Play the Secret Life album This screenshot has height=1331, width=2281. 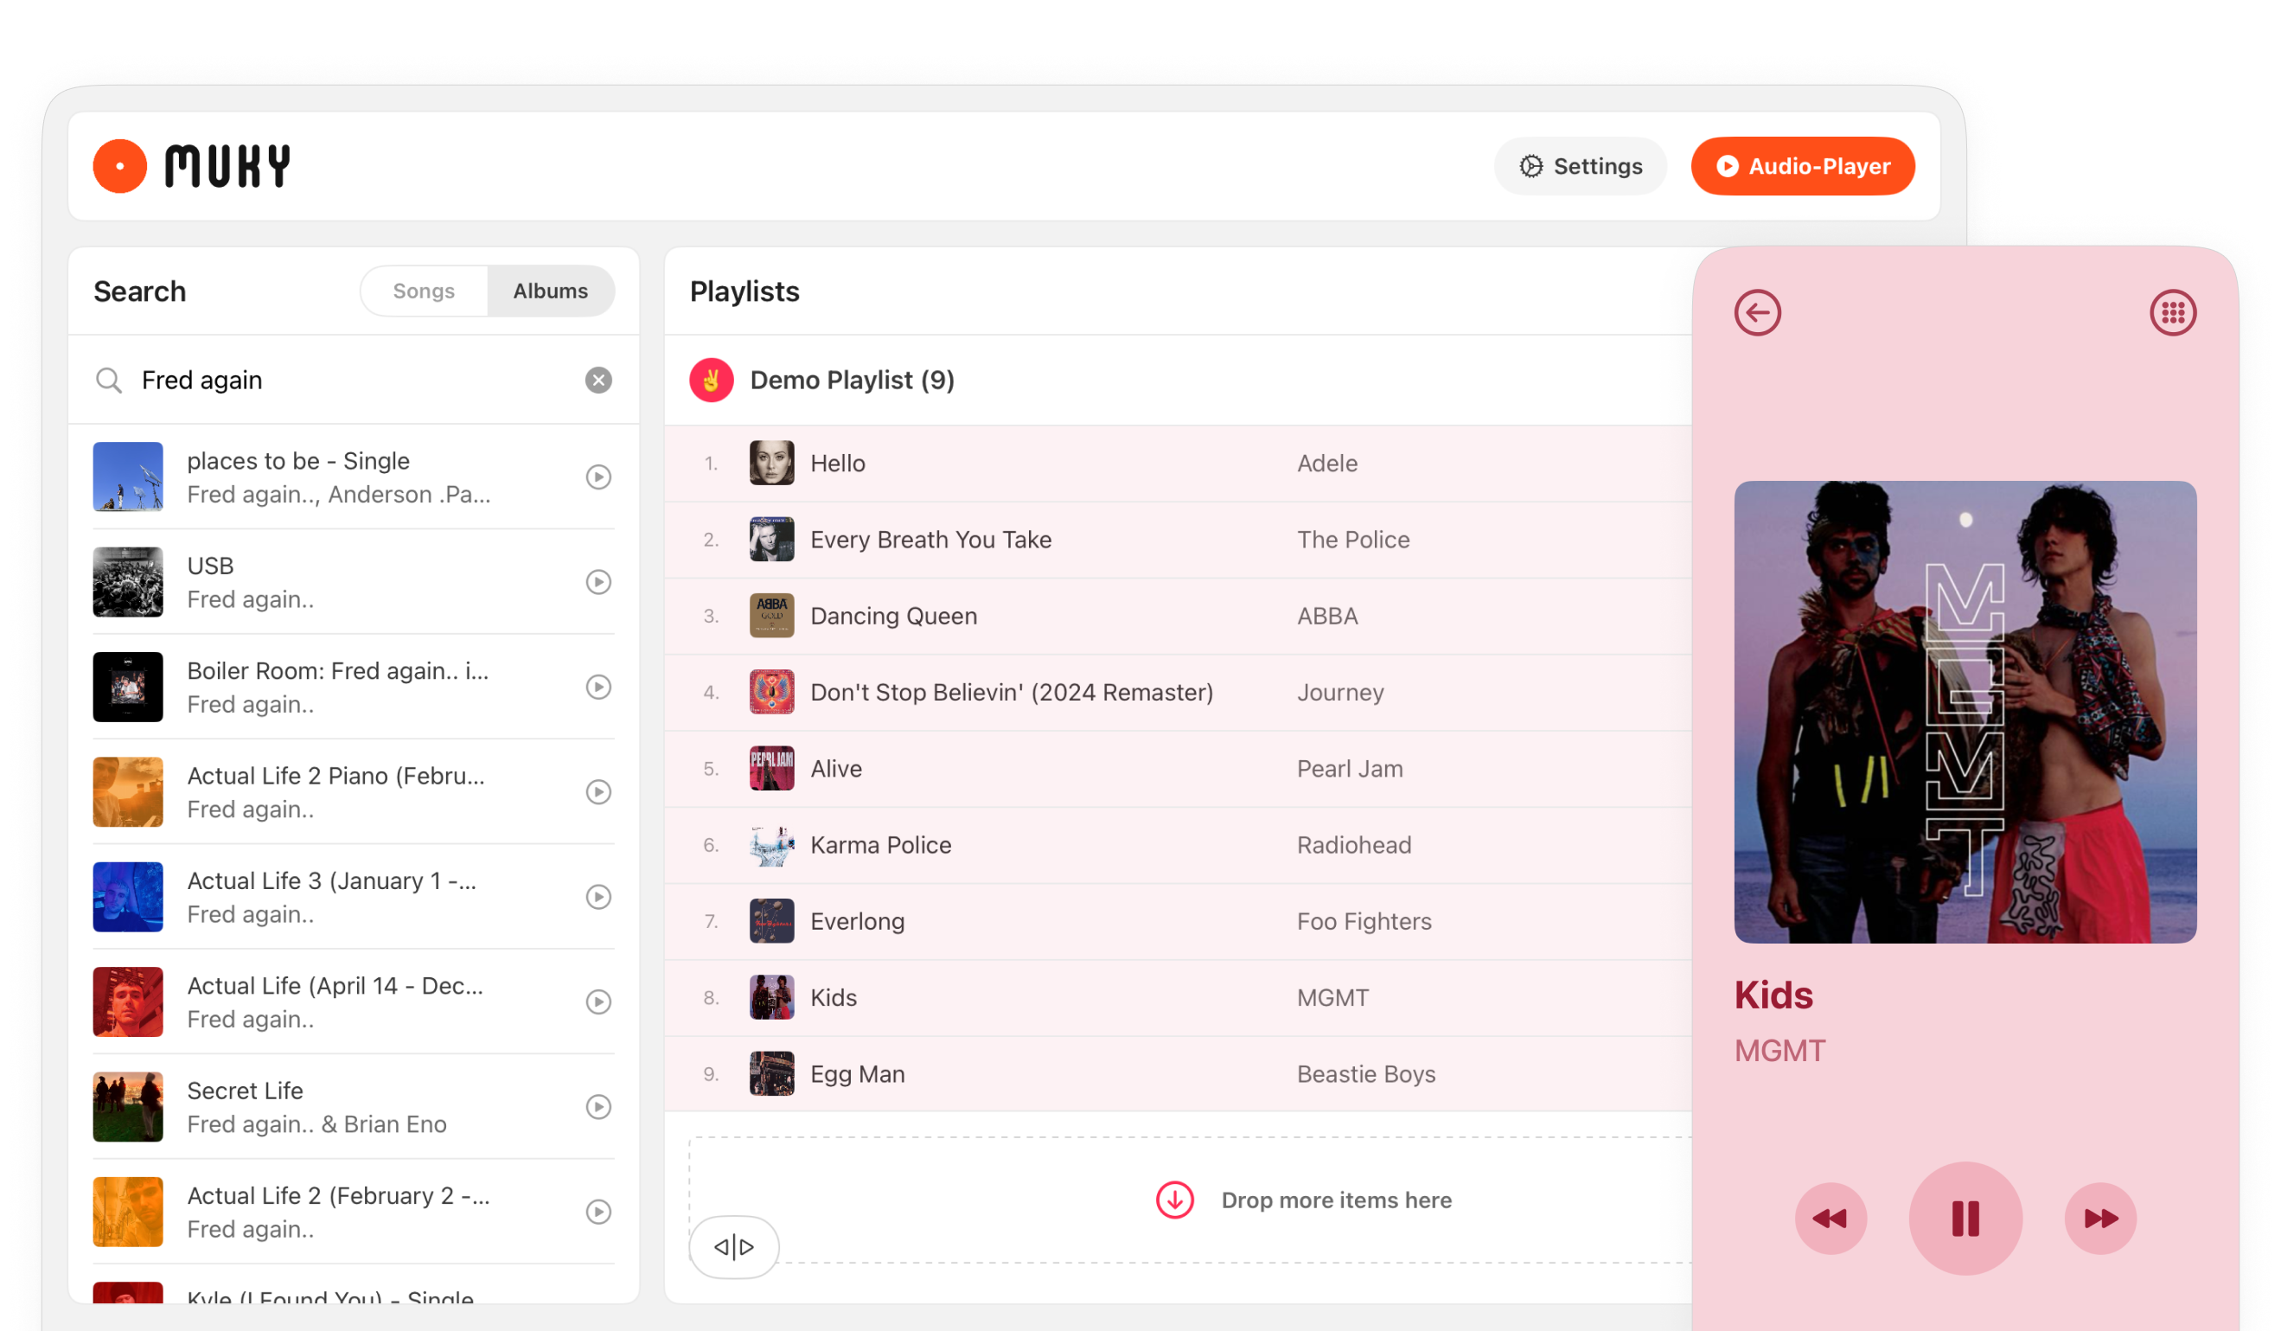pos(598,1107)
